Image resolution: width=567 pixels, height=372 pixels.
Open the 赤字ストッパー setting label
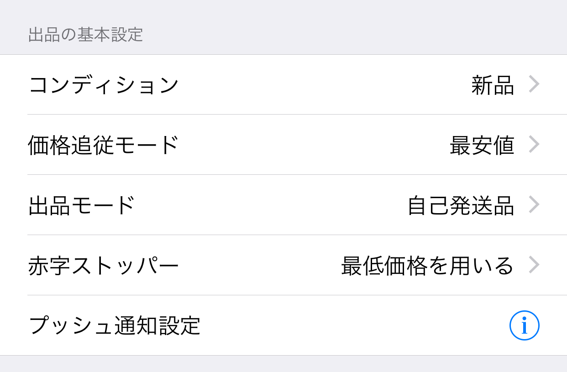pyautogui.click(x=103, y=266)
